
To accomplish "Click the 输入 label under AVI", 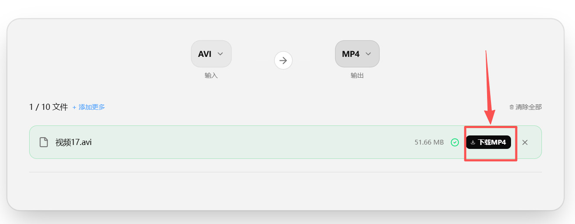I will tap(211, 76).
